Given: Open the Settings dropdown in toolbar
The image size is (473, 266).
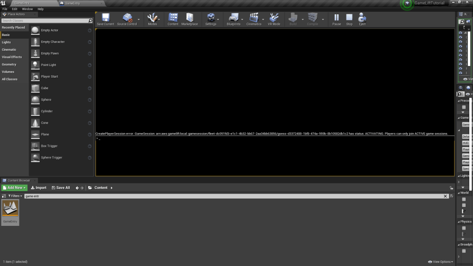Looking at the screenshot, I should (x=211, y=18).
